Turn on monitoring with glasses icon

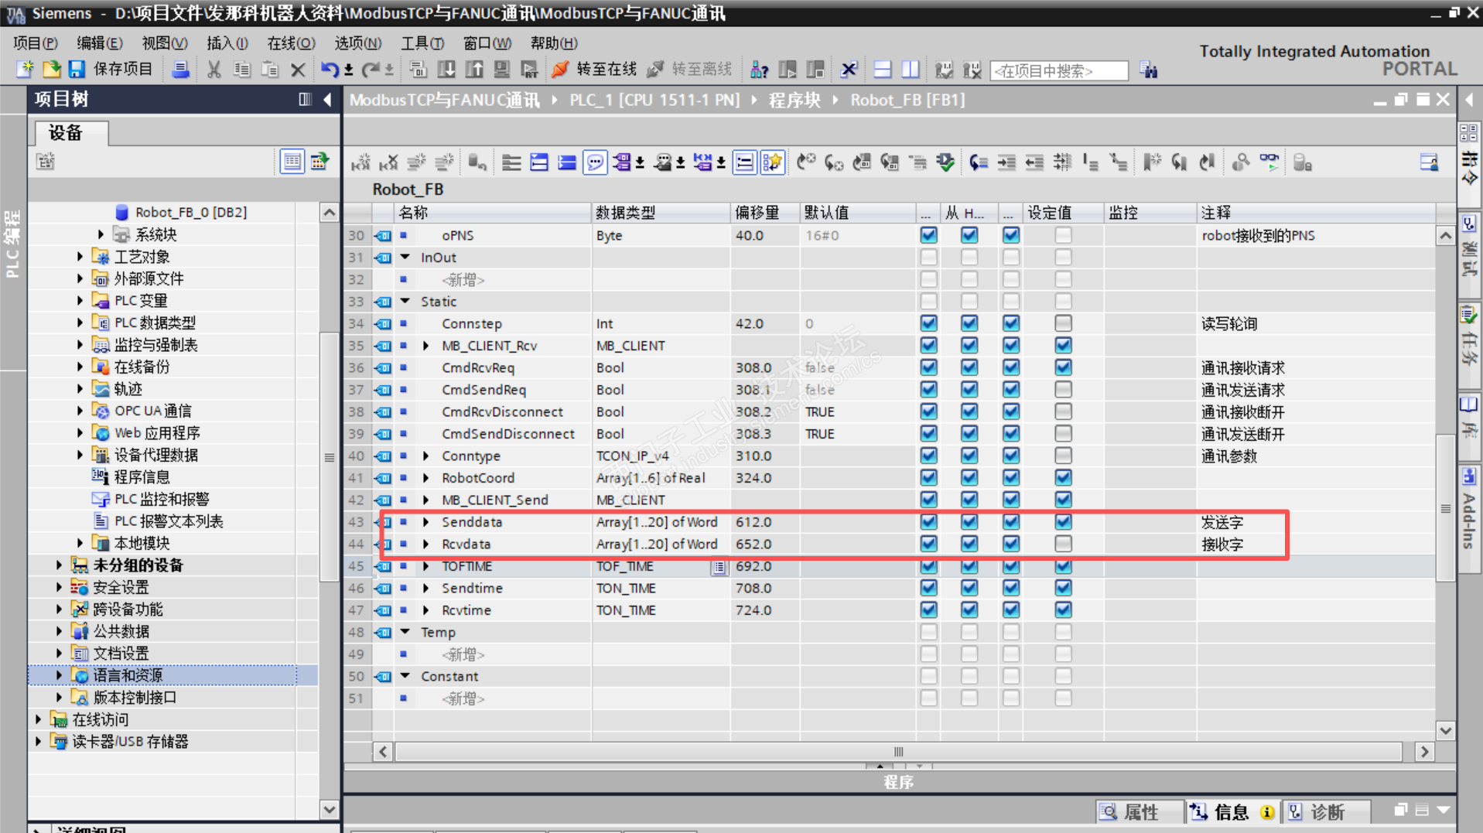tap(1269, 162)
